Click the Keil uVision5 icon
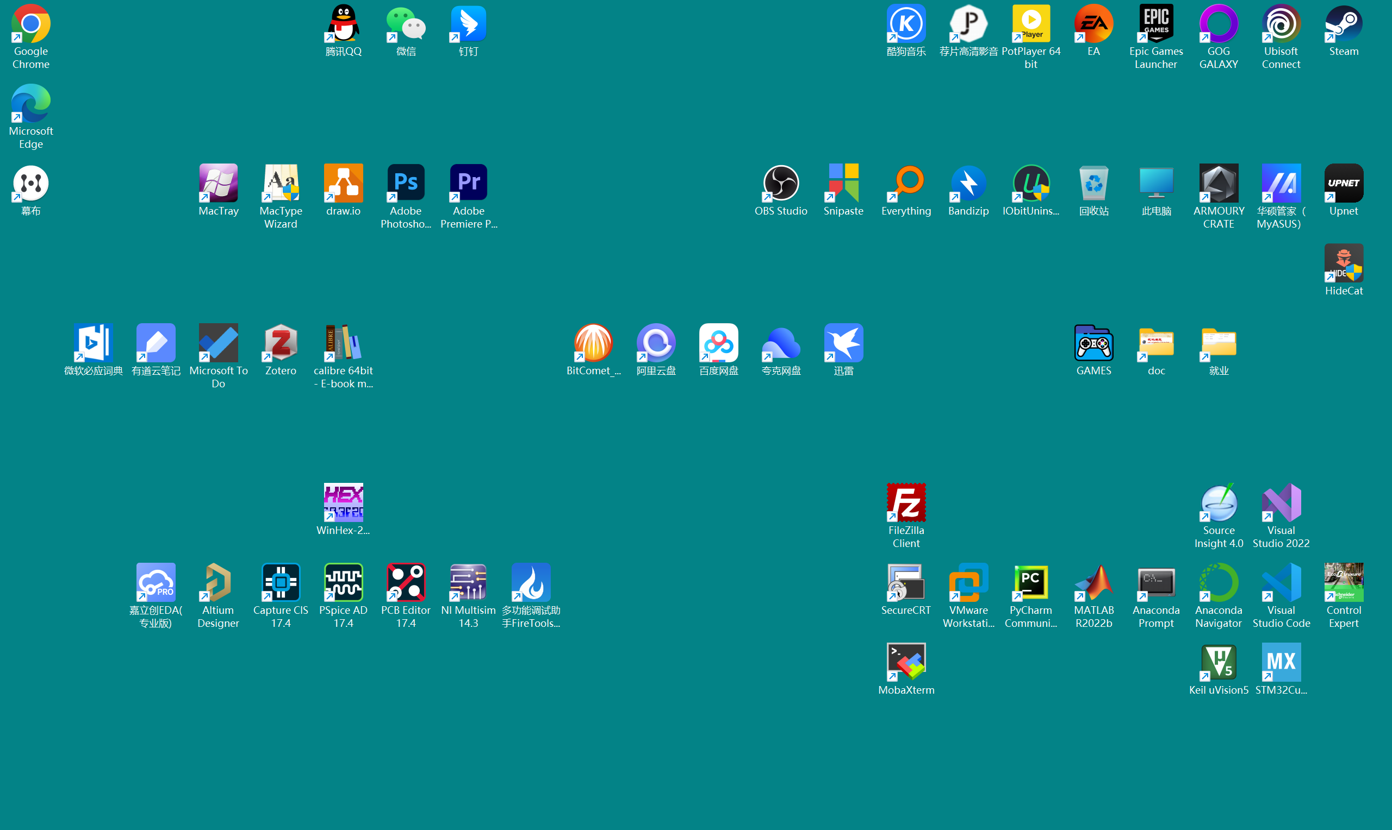The image size is (1392, 830). [1219, 662]
